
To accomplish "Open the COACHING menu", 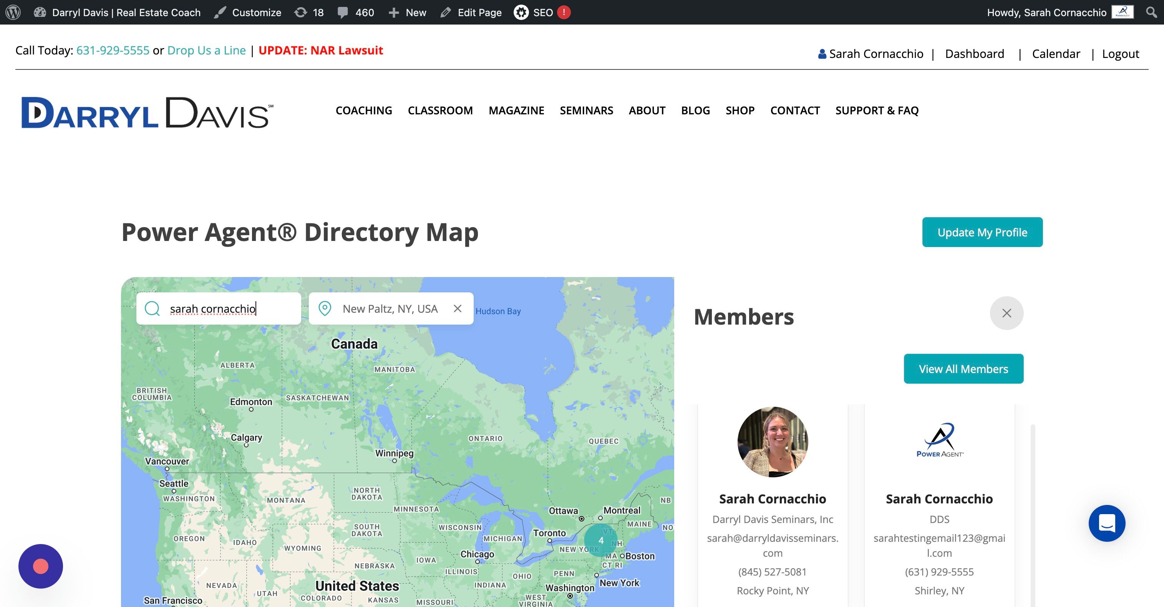I will click(364, 111).
